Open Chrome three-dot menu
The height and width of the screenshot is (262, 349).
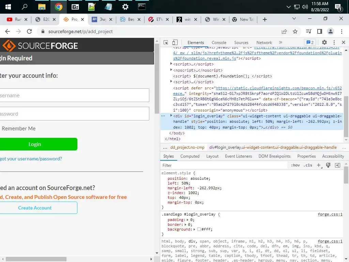[x=342, y=31]
